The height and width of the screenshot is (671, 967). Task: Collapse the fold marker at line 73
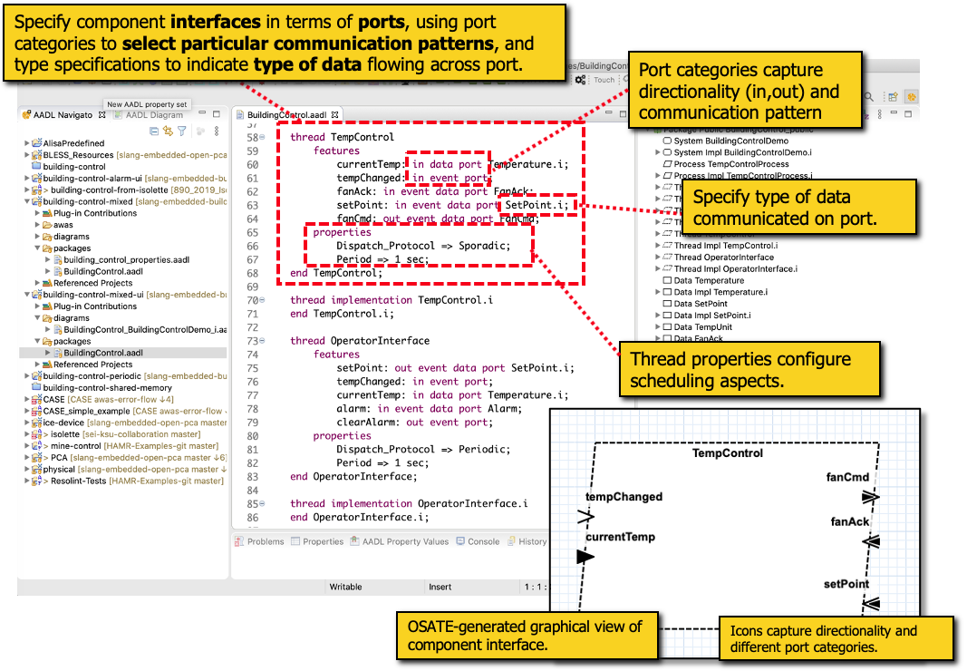[262, 341]
